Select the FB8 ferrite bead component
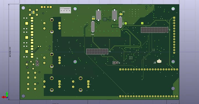199x104 pixels. (120, 22)
